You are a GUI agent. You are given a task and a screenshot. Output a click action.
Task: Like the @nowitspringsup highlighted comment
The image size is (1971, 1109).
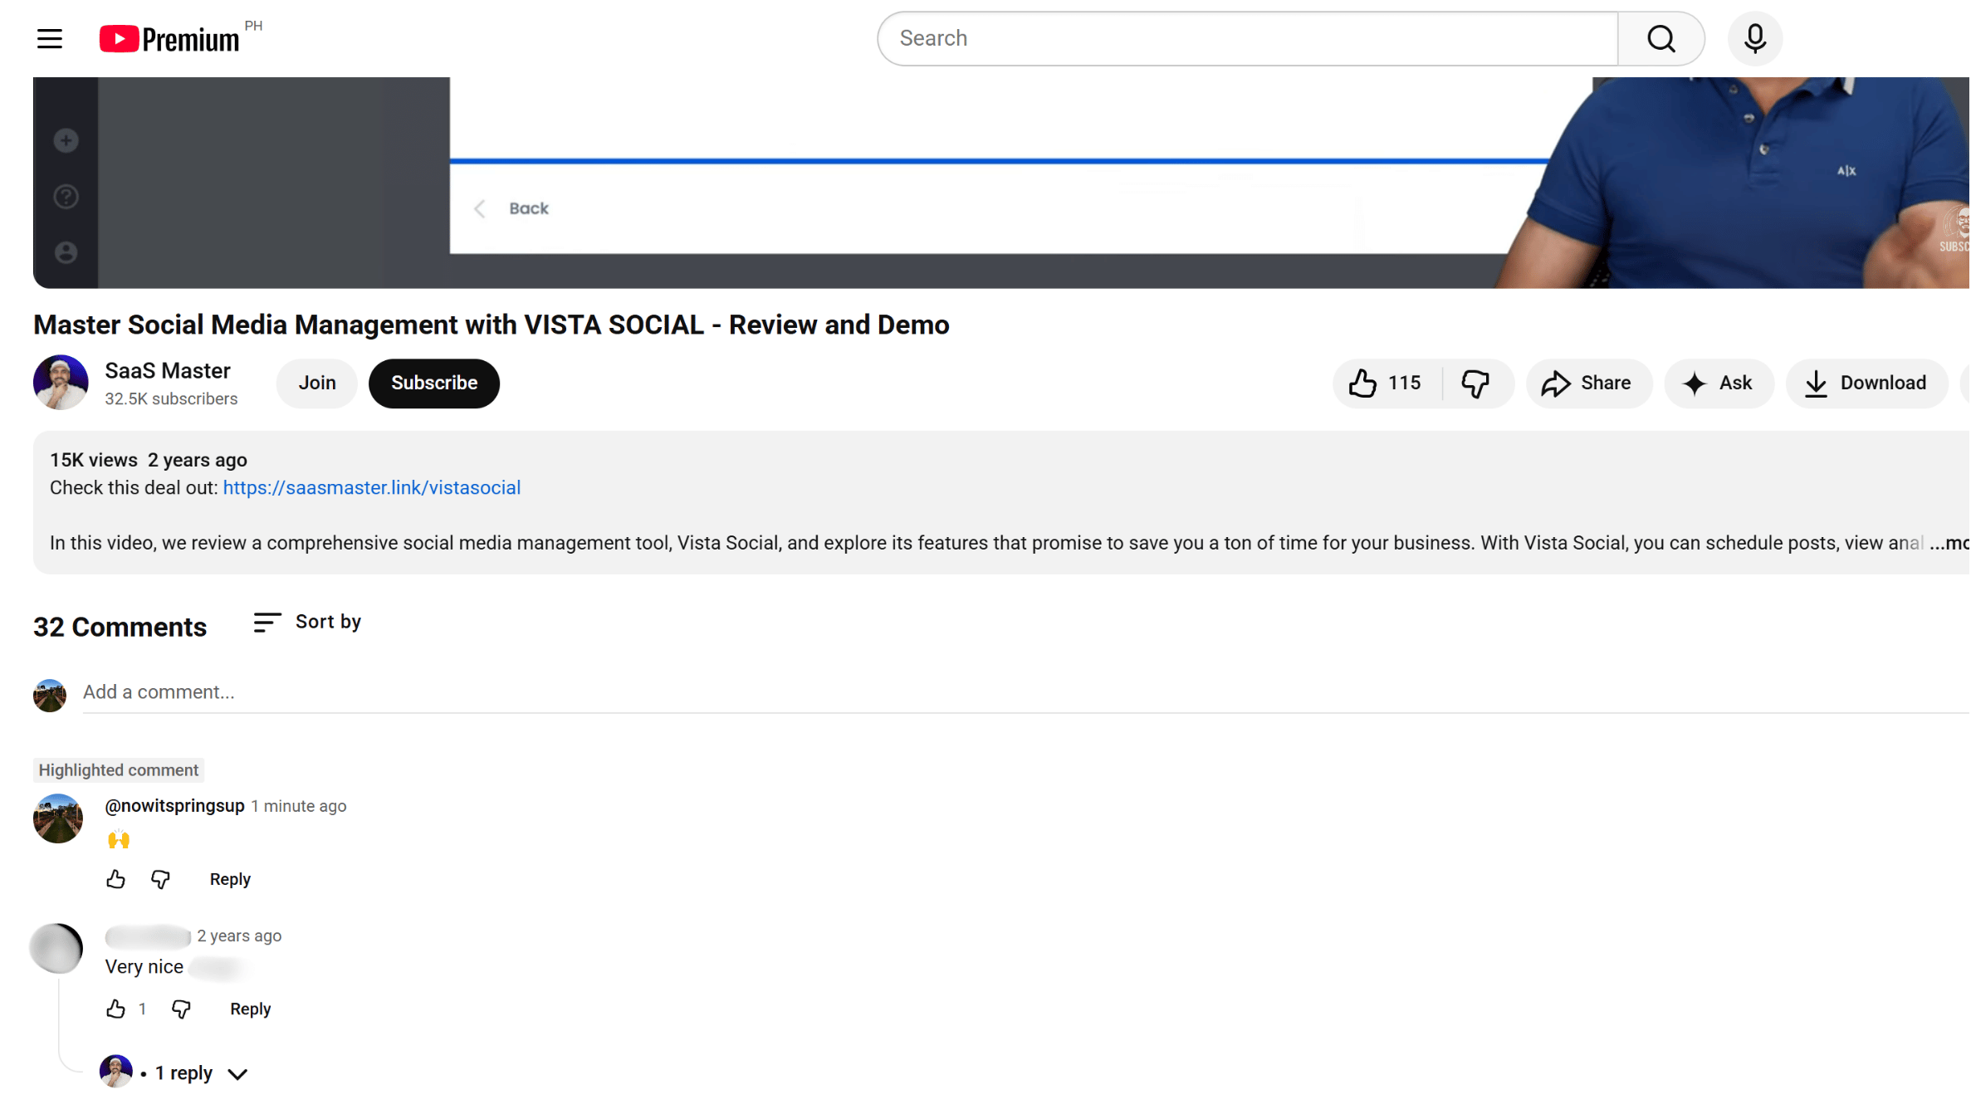pos(115,880)
